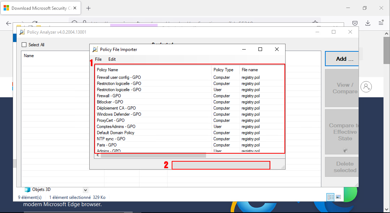The width and height of the screenshot is (390, 213).
Task: Click the Add ... button
Action: [341, 59]
